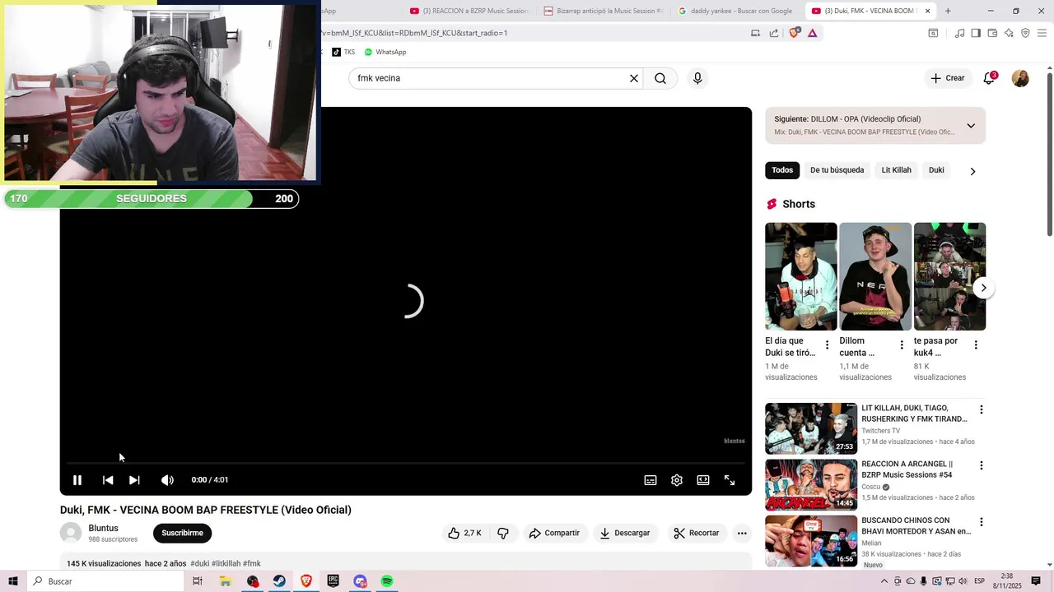
Task: Click the Recortar button
Action: pyautogui.click(x=697, y=533)
